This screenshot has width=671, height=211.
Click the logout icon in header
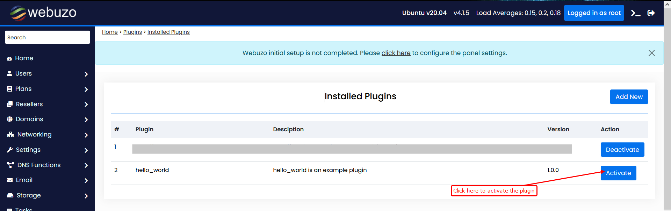pyautogui.click(x=651, y=13)
